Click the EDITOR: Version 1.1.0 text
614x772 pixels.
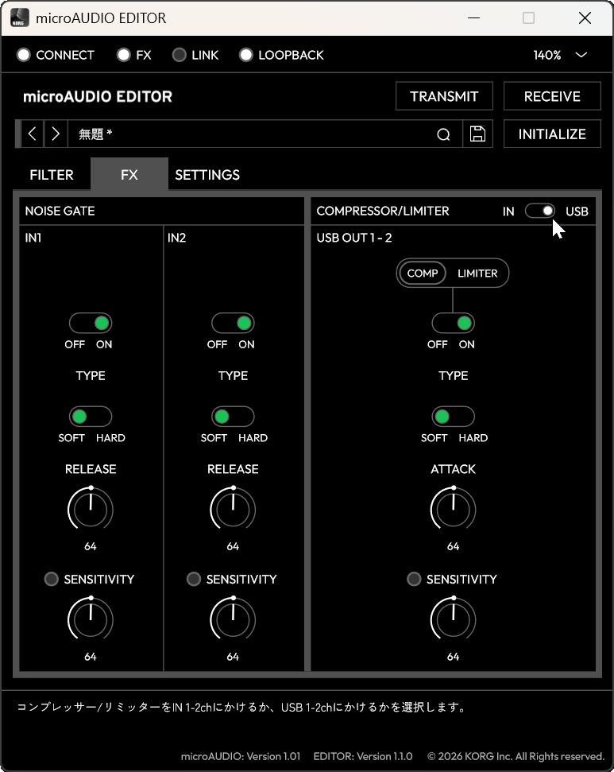[x=363, y=756]
